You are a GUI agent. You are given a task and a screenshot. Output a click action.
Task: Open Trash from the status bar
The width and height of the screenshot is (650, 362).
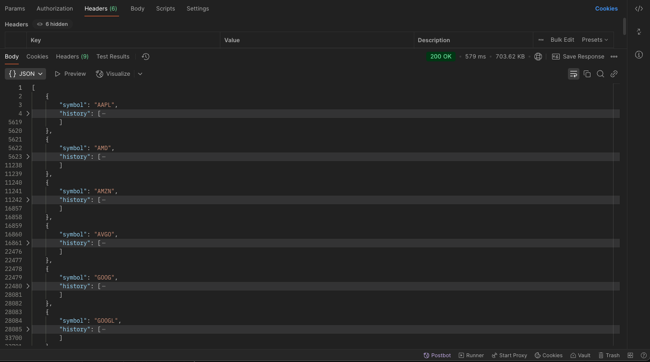pos(609,355)
